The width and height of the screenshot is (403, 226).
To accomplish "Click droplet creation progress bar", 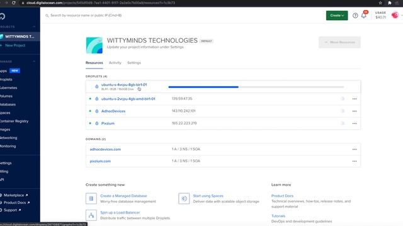I will click(256, 87).
